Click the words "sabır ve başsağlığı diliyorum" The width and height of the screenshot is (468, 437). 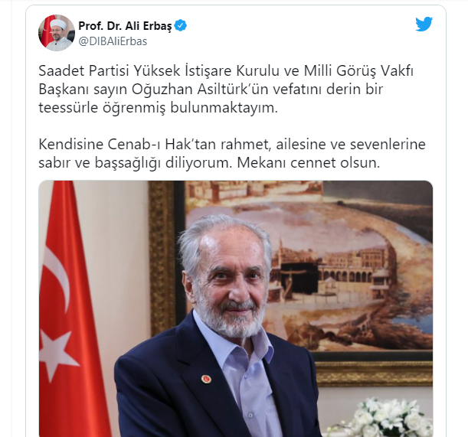coord(135,162)
